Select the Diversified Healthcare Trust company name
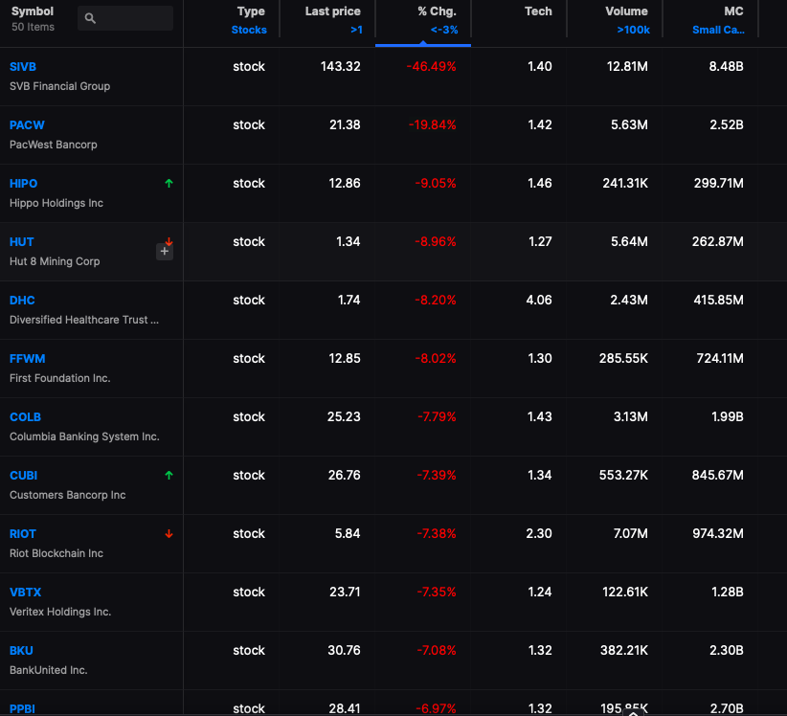The height and width of the screenshot is (716, 787). pos(84,320)
